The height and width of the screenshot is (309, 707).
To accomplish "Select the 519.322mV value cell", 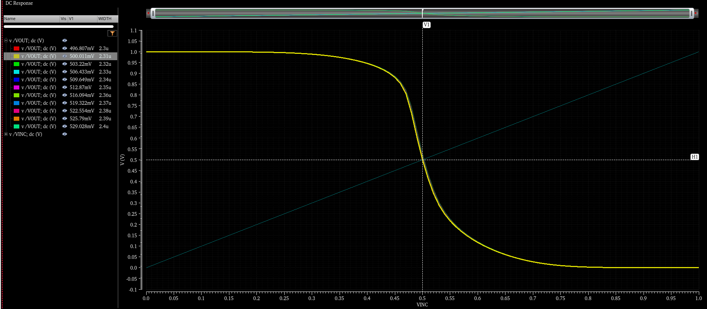I will (x=82, y=103).
